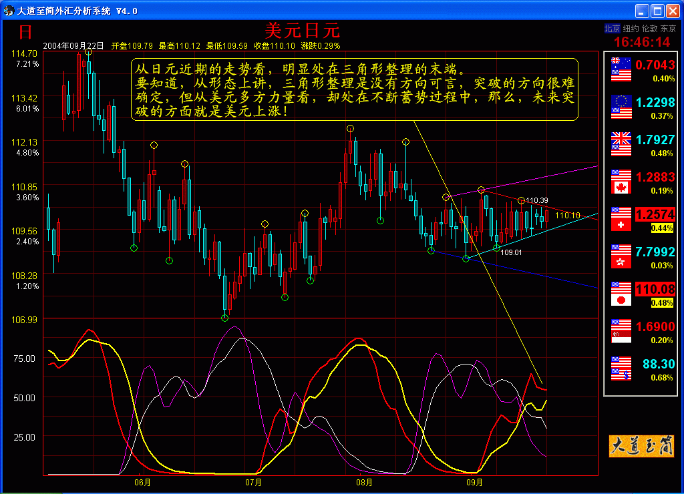
Task: Switch to the 东京 time zone tab
Action: (668, 29)
